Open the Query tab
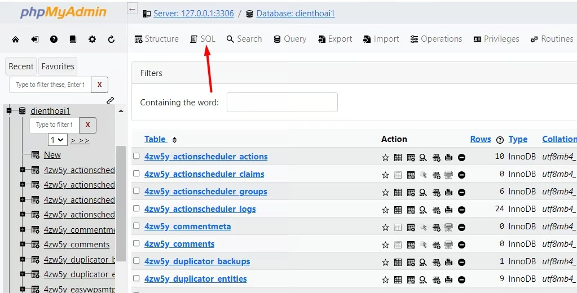 click(x=290, y=39)
